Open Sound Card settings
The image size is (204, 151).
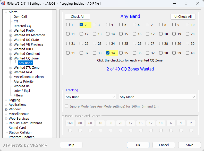pyautogui.click(x=17, y=128)
